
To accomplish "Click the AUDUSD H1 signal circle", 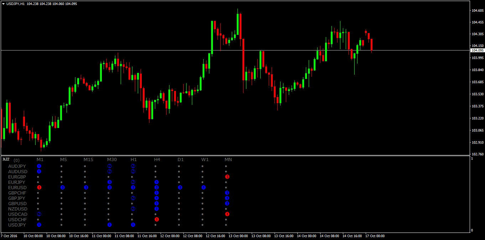I will (133, 171).
